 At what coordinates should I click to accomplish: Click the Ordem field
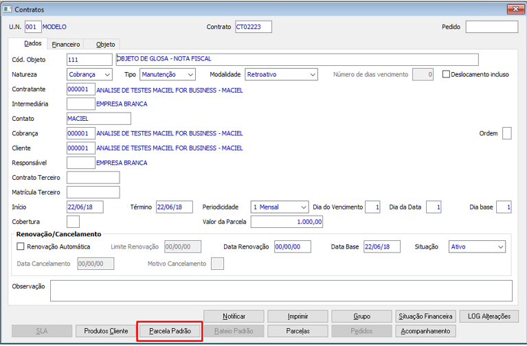(507, 133)
